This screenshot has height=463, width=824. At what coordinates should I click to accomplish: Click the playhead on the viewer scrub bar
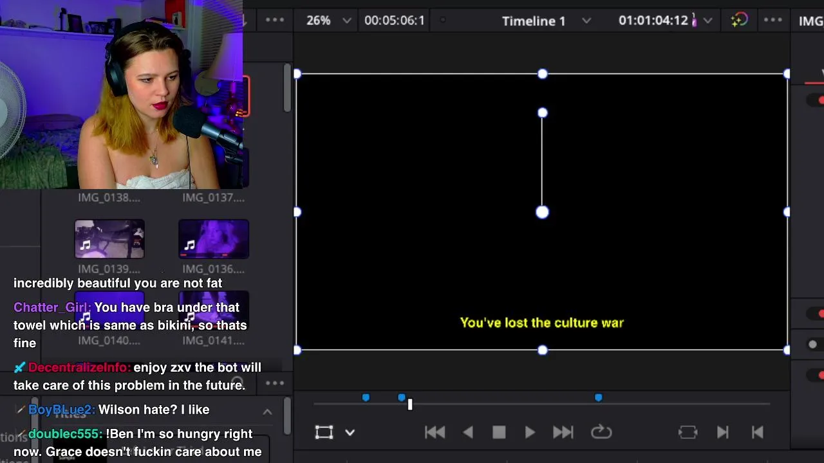410,404
